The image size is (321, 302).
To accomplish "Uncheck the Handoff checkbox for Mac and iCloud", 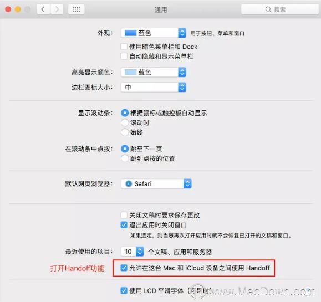I will pos(124,268).
